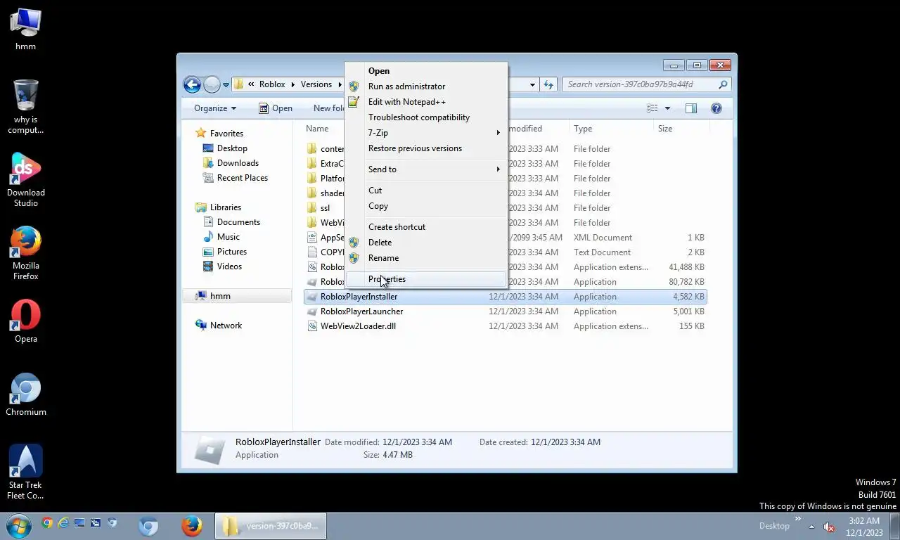This screenshot has height=540, width=900.
Task: Select the RobloxPlayerInstaller file row
Action: [505, 297]
